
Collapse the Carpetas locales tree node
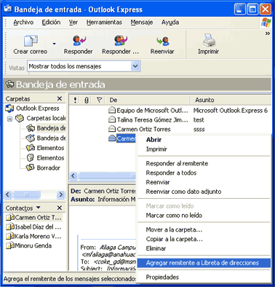point(9,119)
